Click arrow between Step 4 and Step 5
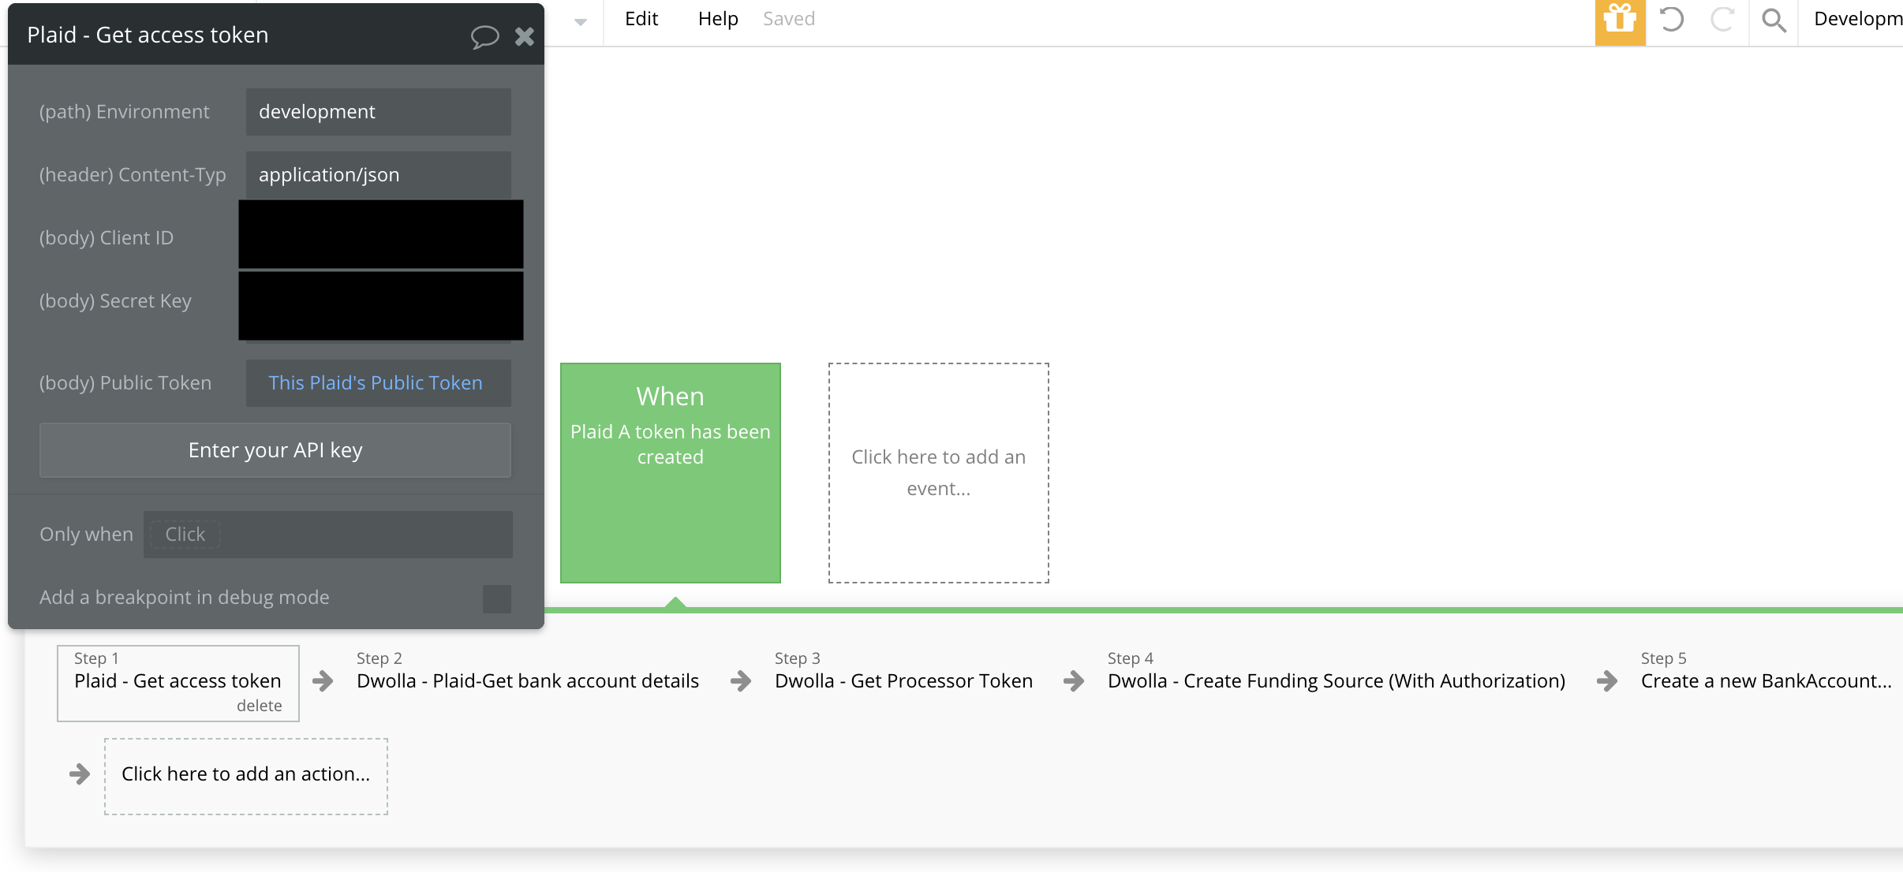The image size is (1903, 872). click(x=1607, y=681)
